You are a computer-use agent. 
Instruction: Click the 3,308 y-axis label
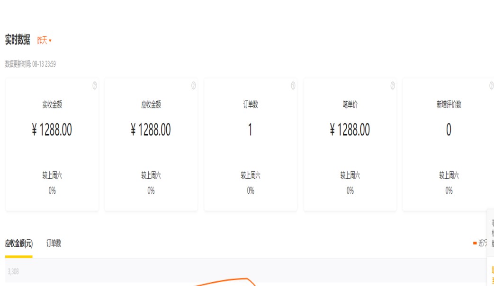(x=13, y=272)
